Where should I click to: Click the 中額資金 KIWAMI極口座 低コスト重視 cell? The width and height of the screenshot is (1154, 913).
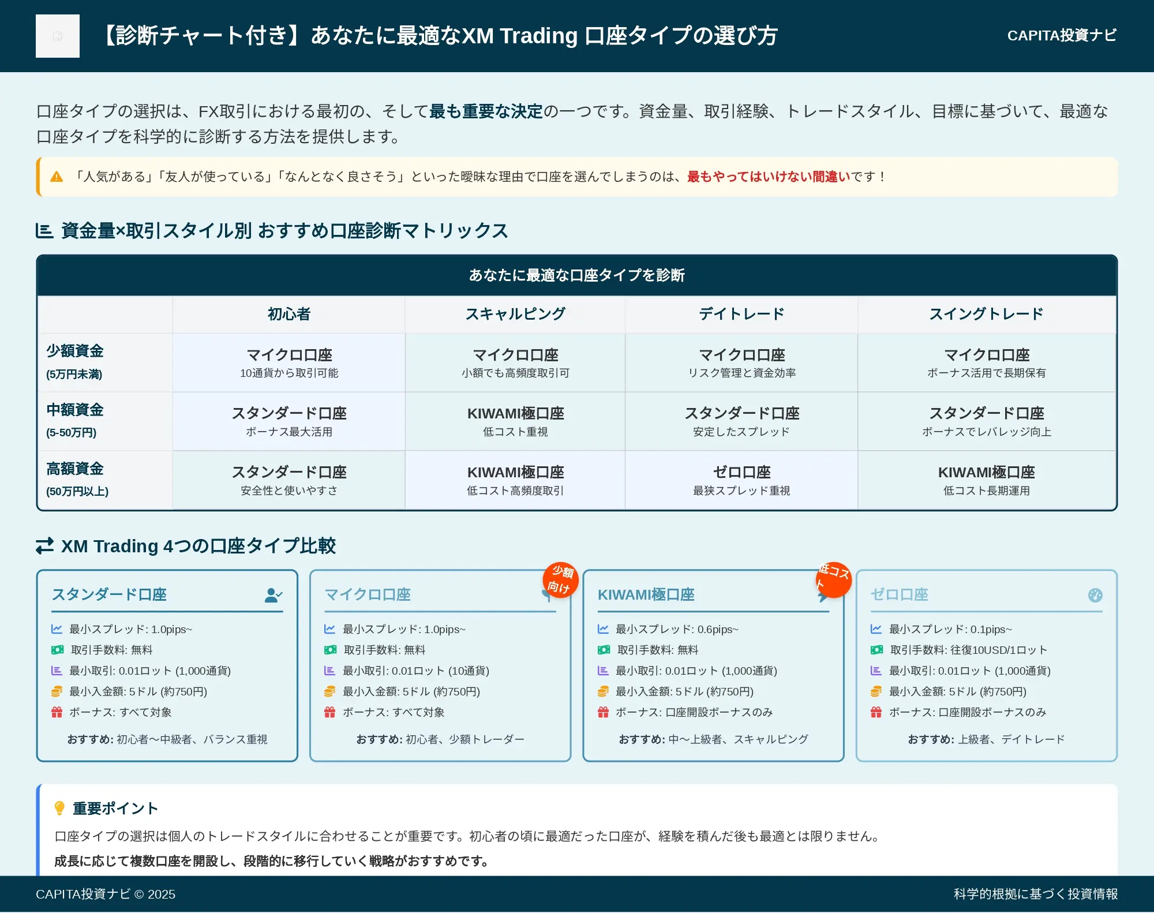(x=515, y=421)
